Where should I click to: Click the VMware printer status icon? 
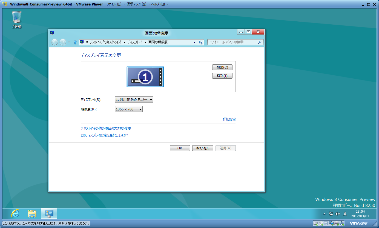pyautogui.click(x=337, y=223)
